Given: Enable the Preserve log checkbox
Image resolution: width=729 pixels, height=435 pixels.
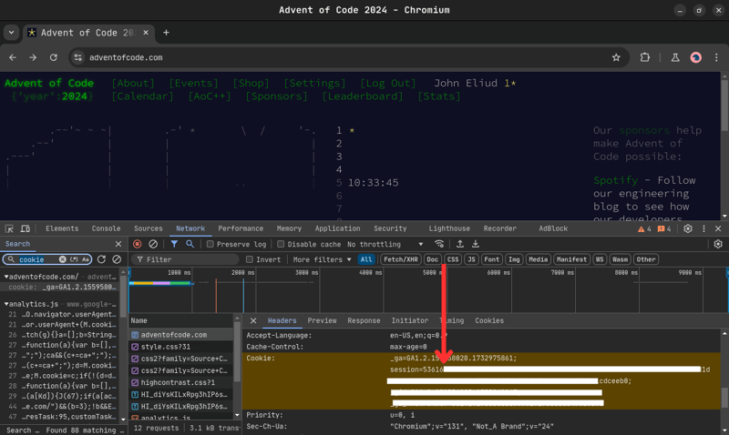Looking at the screenshot, I should pos(210,244).
